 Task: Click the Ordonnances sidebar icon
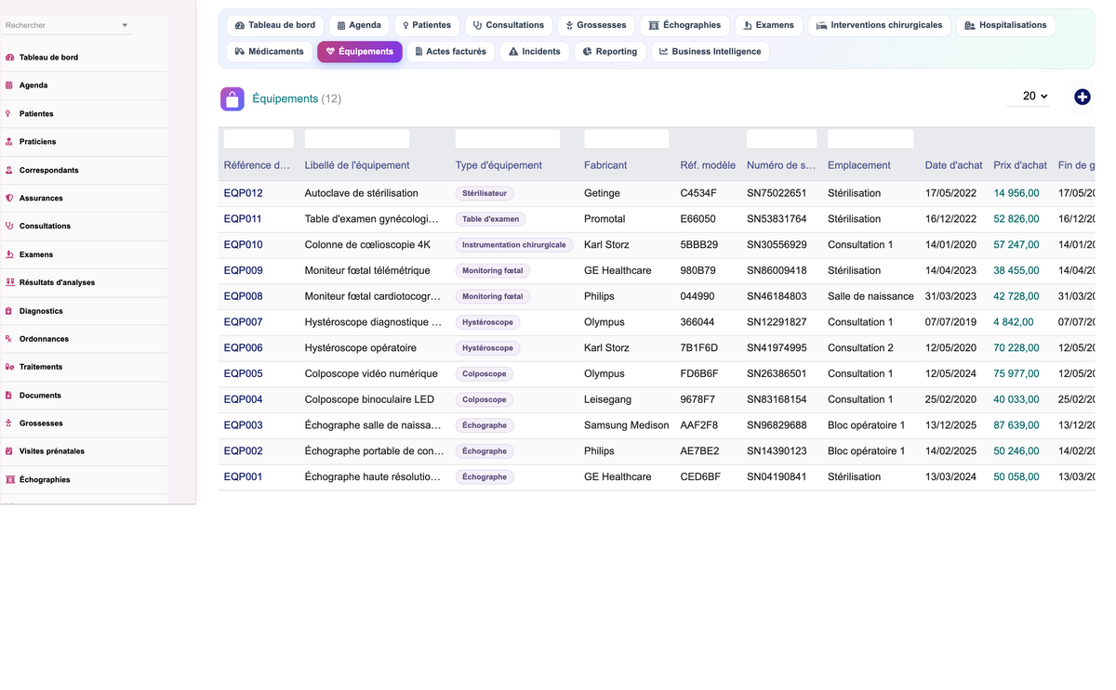pyautogui.click(x=9, y=339)
